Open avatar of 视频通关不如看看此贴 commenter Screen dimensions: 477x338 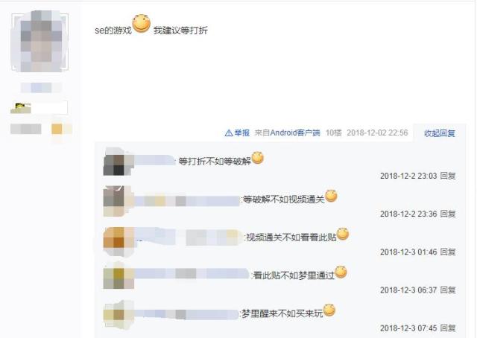pyautogui.click(x=119, y=241)
